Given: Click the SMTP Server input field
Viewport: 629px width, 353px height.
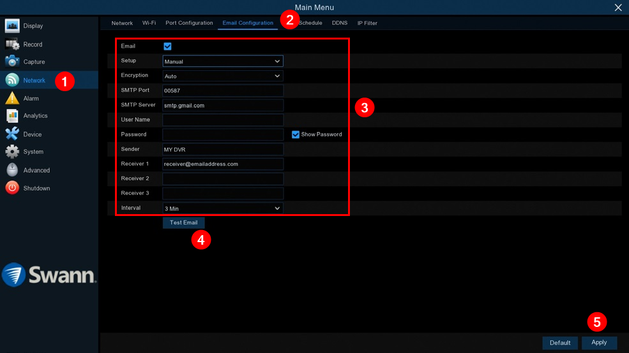Looking at the screenshot, I should [223, 105].
